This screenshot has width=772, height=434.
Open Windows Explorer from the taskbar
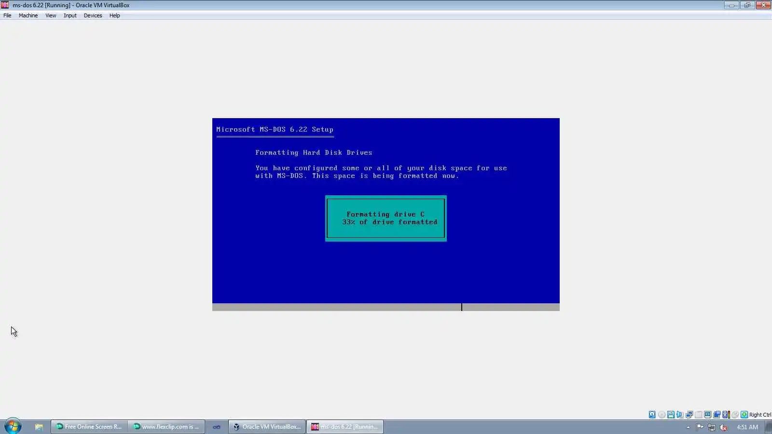click(39, 427)
